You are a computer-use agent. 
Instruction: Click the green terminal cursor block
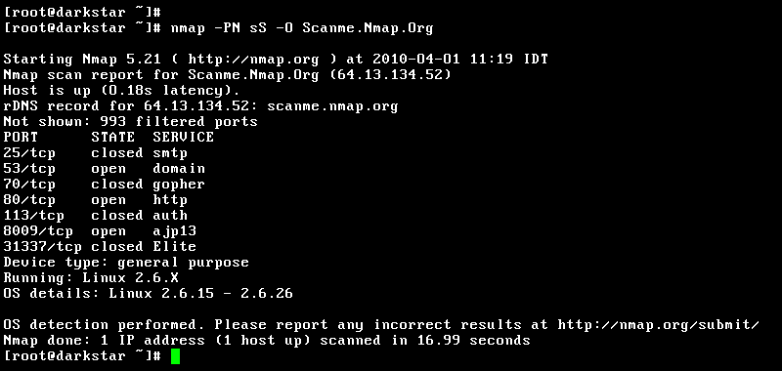pyautogui.click(x=175, y=356)
